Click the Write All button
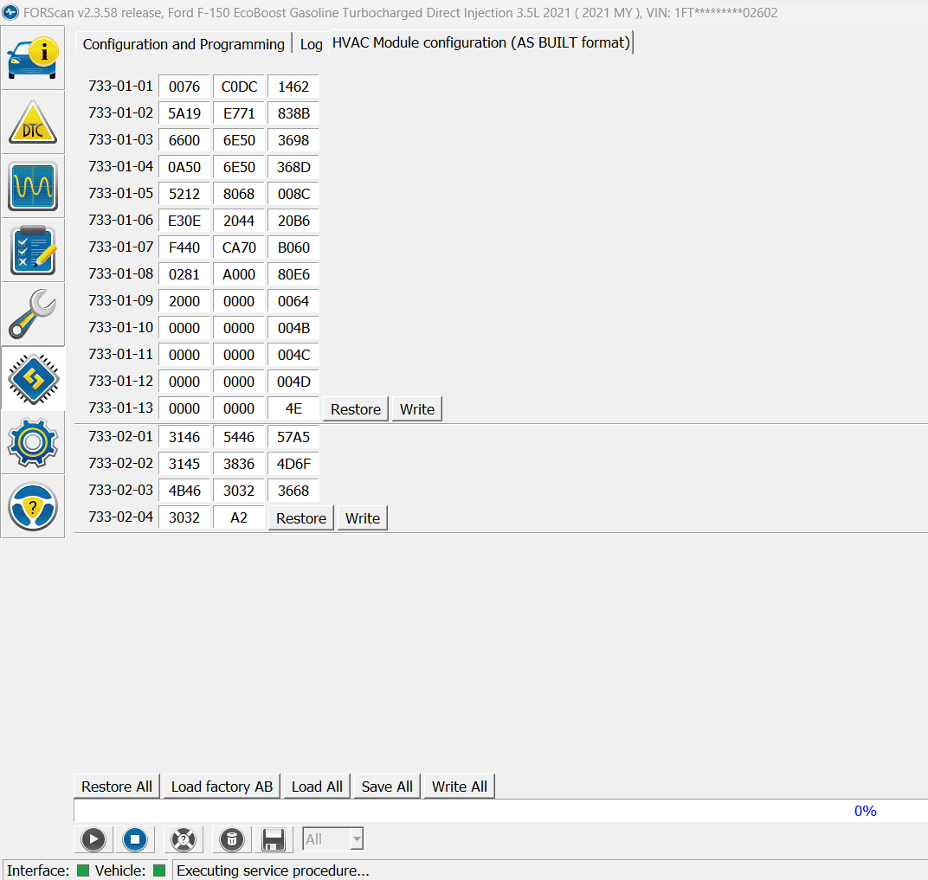928x880 pixels. click(x=460, y=787)
